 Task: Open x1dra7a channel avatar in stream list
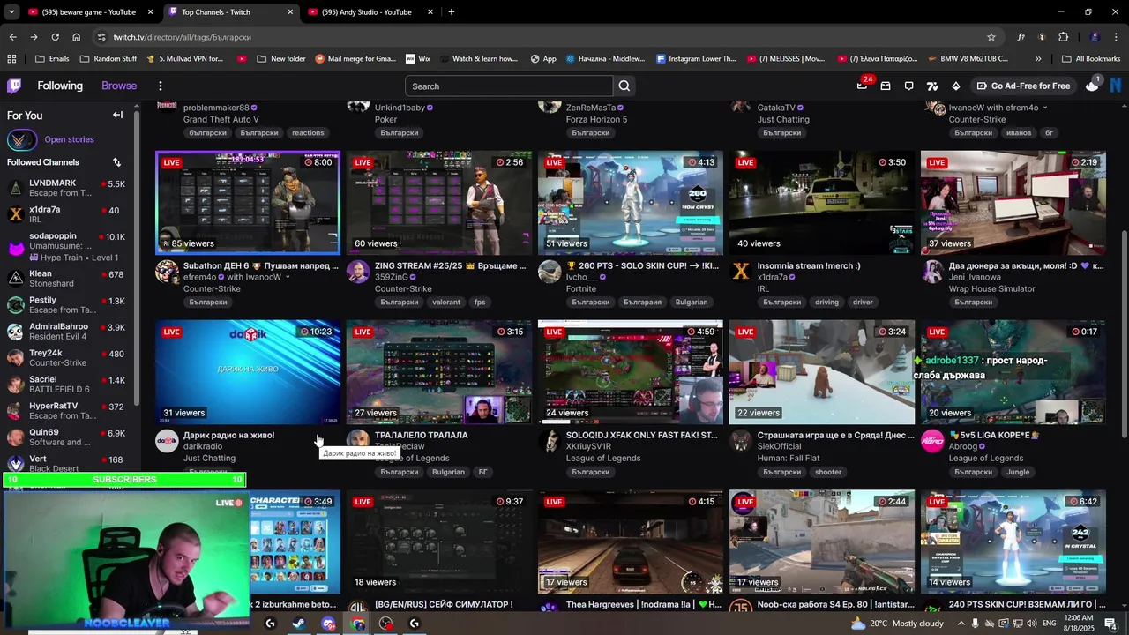741,271
